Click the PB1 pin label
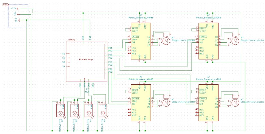 click(110, 55)
